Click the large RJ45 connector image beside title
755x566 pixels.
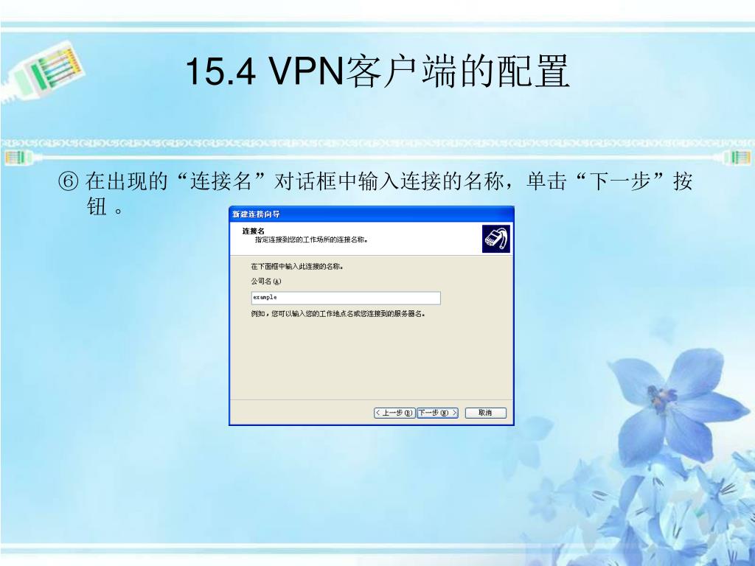coord(44,71)
